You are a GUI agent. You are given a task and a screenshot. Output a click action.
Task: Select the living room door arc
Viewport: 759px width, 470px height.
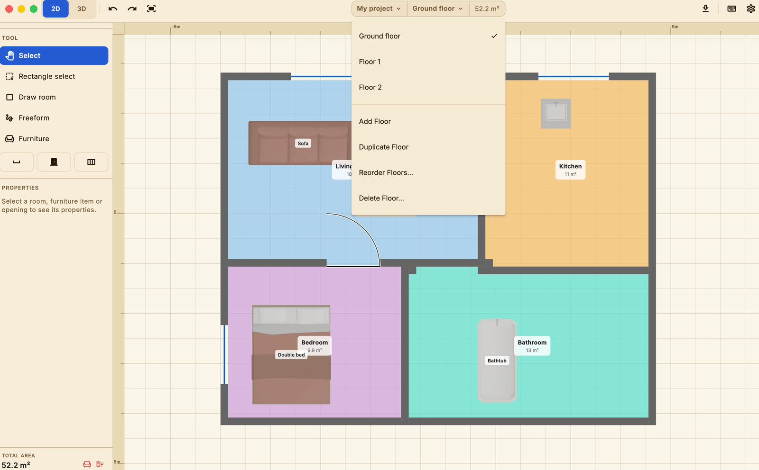(x=353, y=239)
